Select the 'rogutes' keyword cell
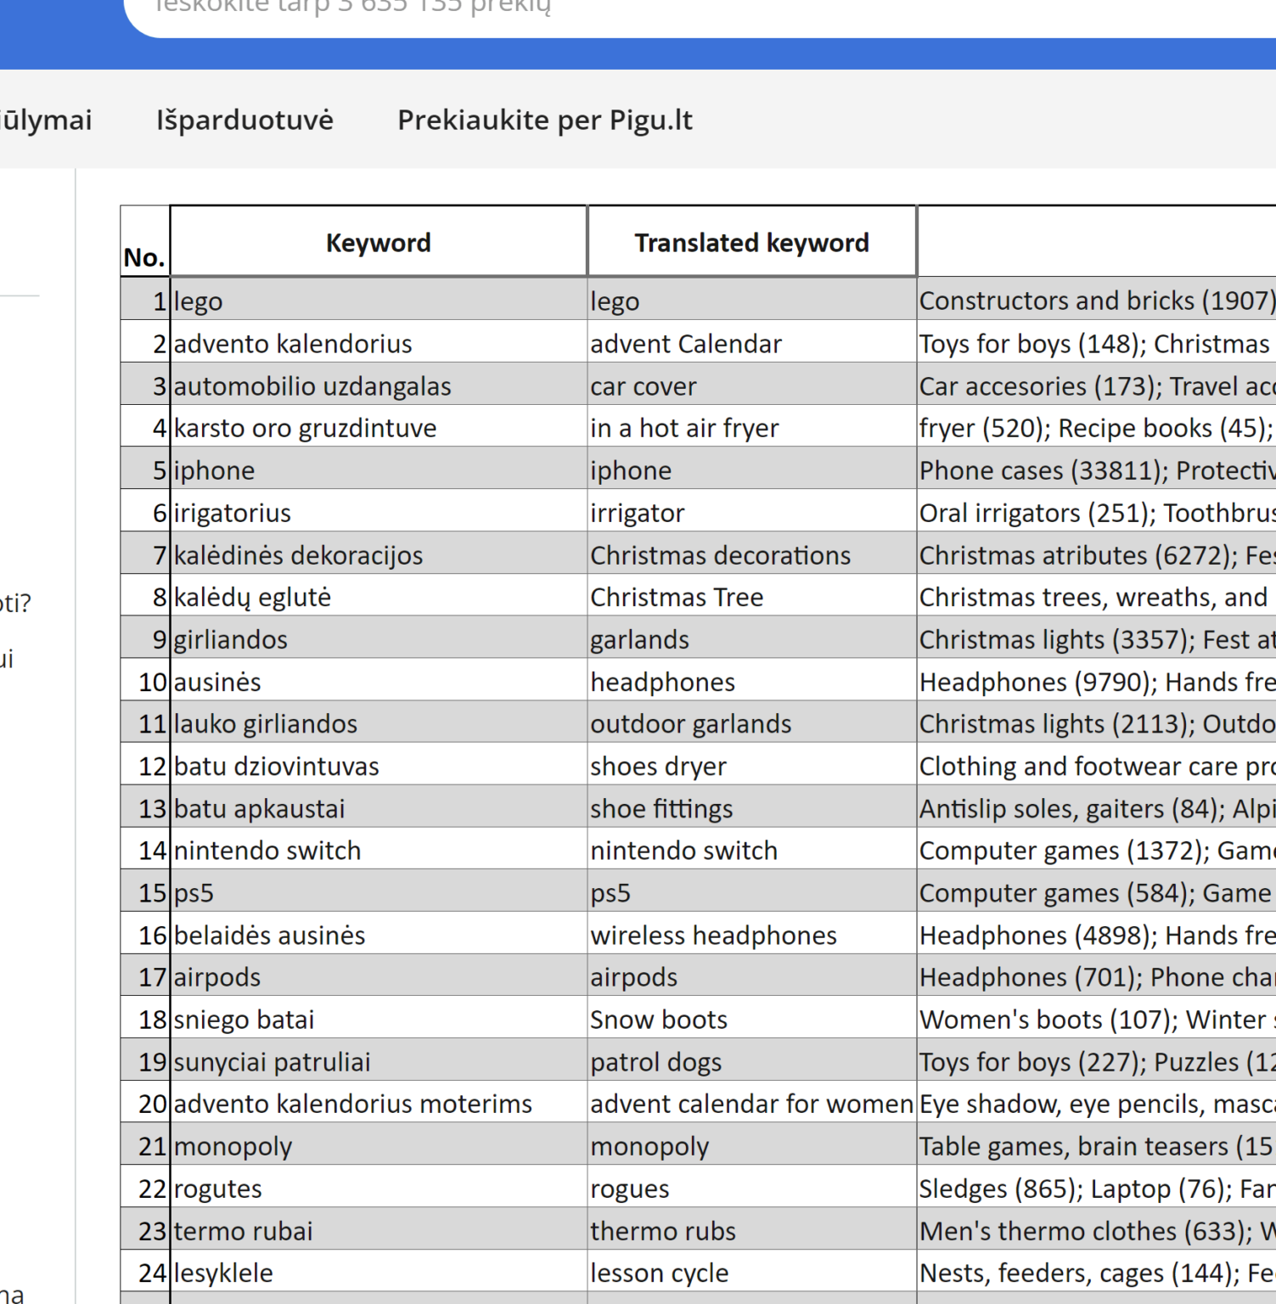This screenshot has width=1276, height=1304. (379, 1187)
